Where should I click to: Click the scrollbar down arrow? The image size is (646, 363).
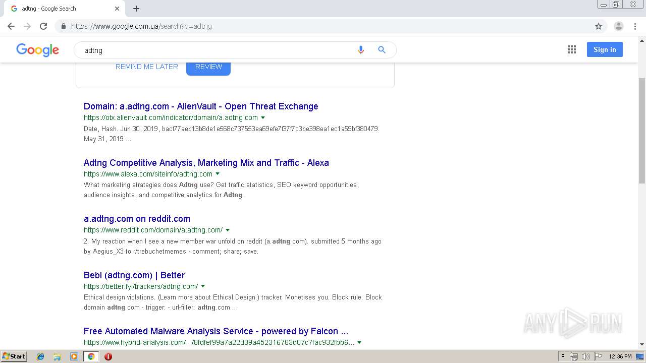point(642,345)
